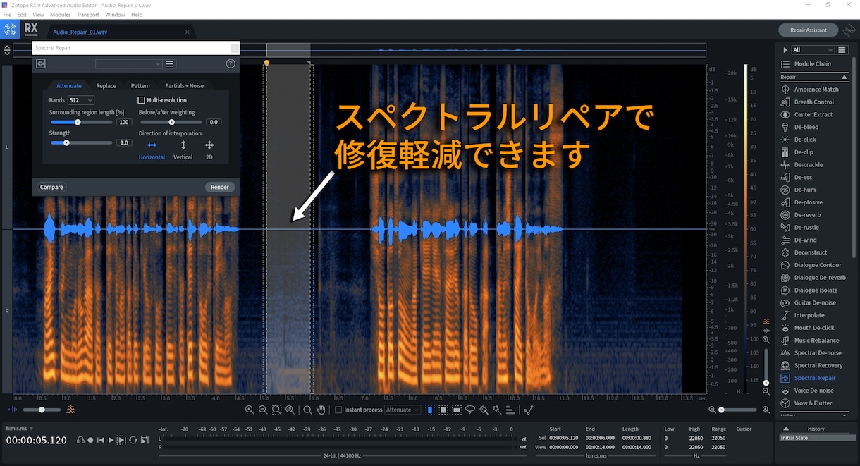Open the De-reverb module
Viewport: 860px width, 466px height.
click(814, 215)
